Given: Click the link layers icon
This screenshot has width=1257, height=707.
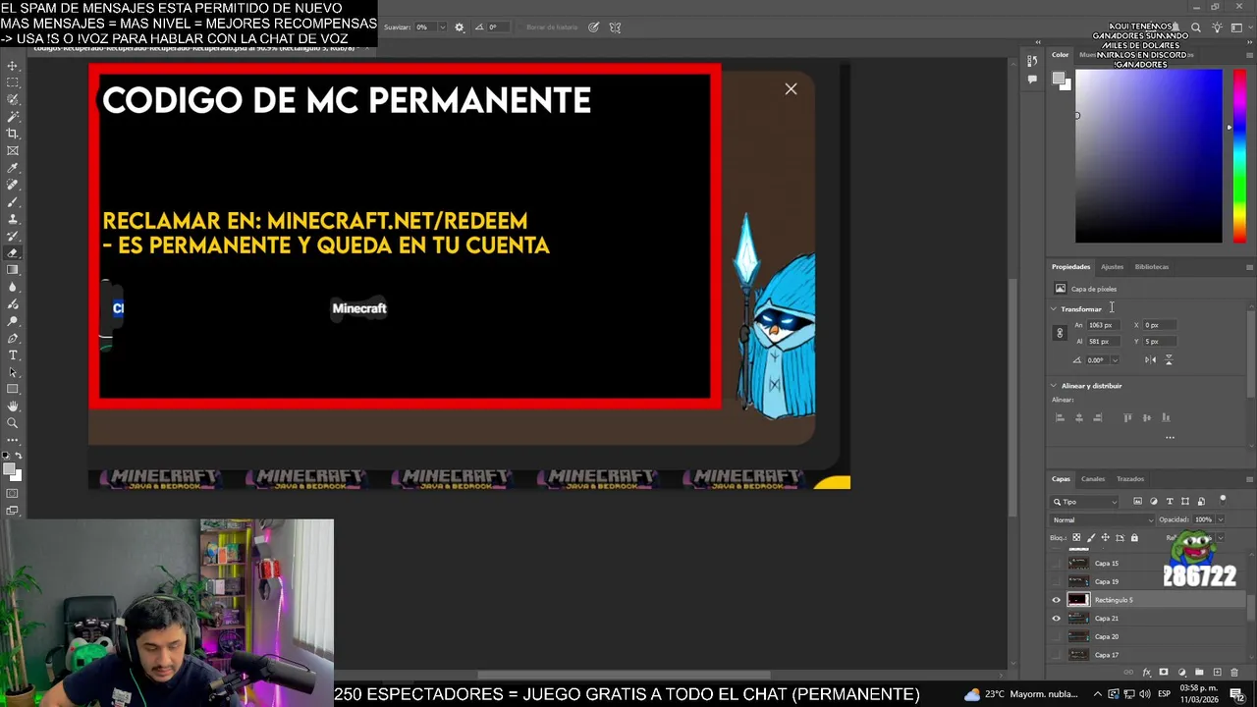Looking at the screenshot, I should point(1128,673).
